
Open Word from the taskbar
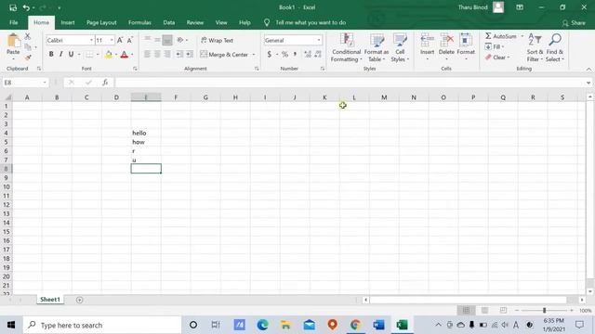click(378, 325)
